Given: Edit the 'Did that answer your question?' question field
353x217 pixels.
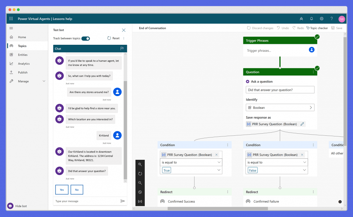Looking at the screenshot, I should [280, 90].
